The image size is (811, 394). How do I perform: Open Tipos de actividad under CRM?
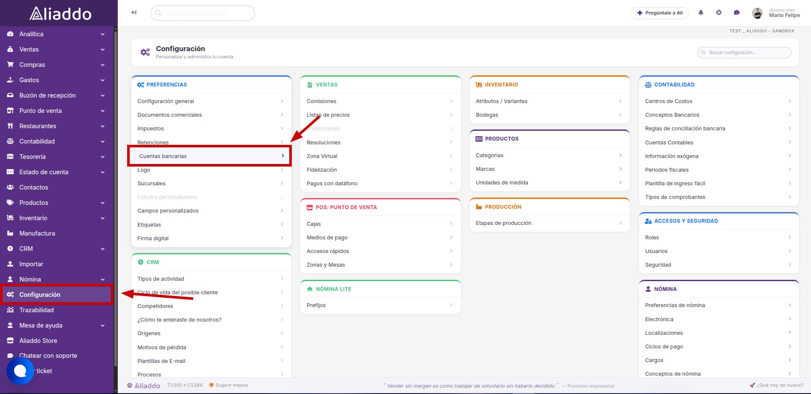[x=211, y=279]
